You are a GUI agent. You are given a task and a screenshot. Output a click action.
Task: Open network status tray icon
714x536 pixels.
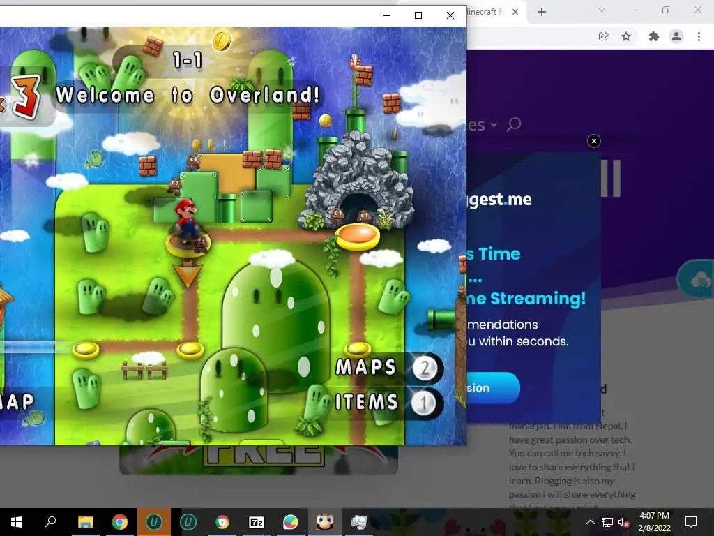tap(607, 522)
